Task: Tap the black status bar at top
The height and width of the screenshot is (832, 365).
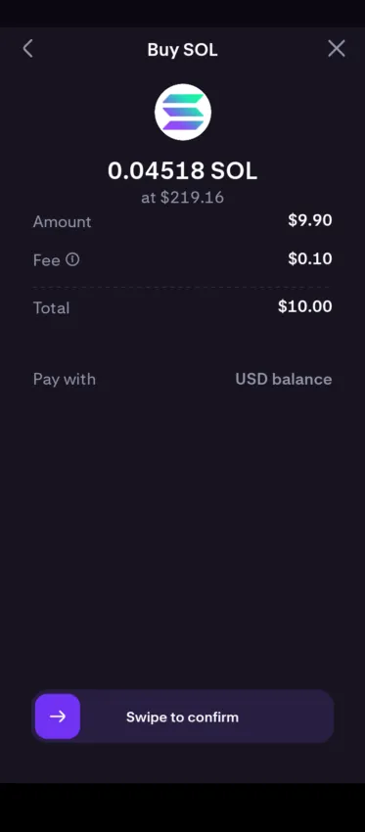Action: [x=182, y=14]
